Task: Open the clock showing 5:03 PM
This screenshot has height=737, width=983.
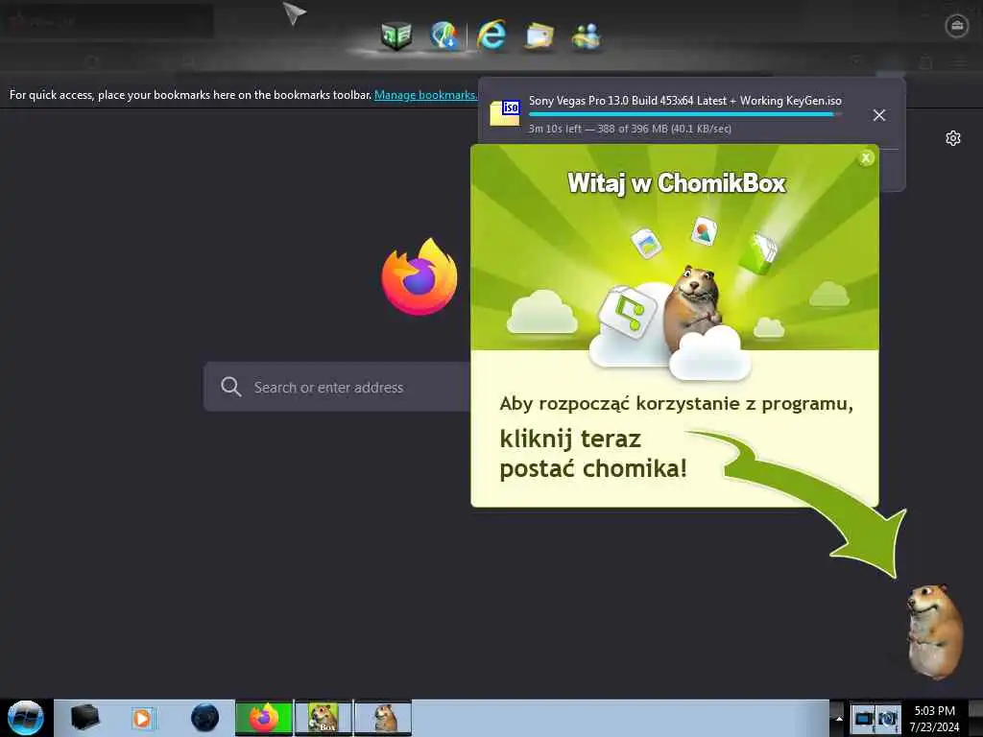Action: (x=934, y=719)
